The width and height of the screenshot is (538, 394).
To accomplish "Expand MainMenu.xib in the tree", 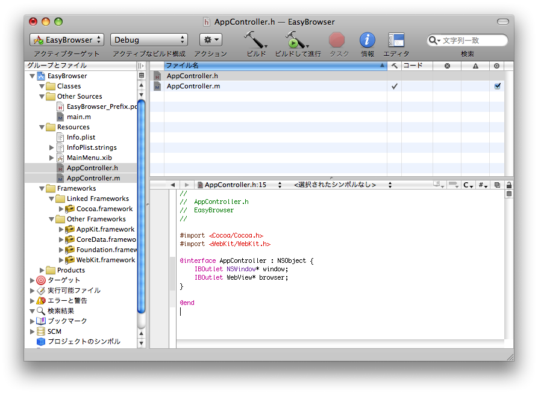I will click(51, 158).
